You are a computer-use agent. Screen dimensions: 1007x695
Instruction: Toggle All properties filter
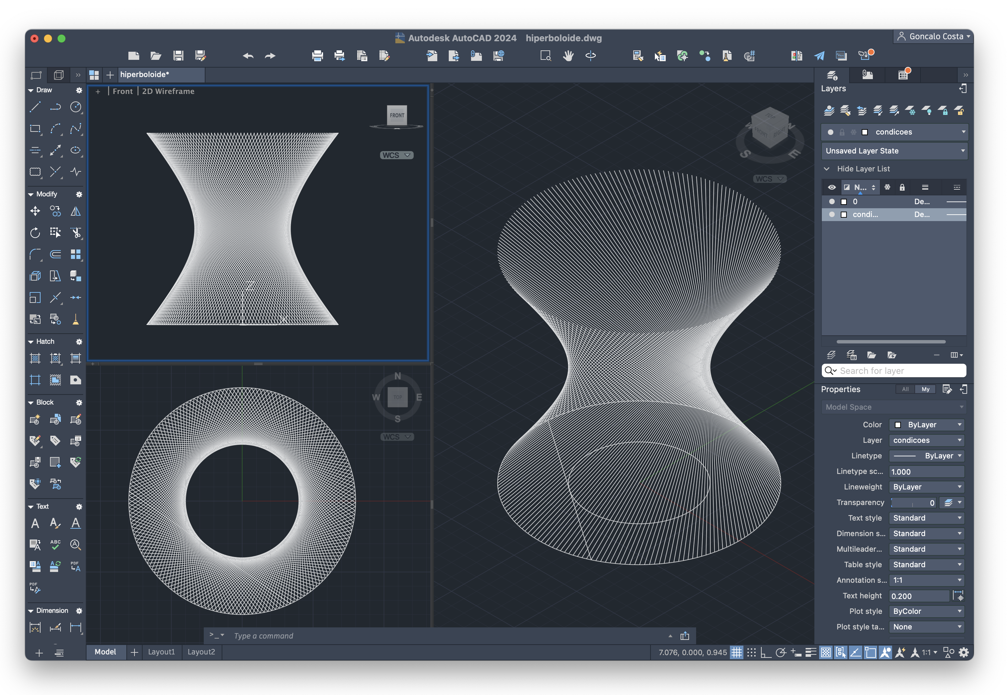coord(906,390)
